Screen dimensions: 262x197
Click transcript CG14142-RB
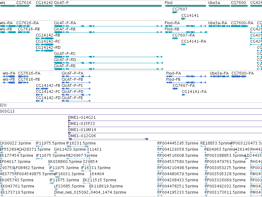(x=45, y=38)
